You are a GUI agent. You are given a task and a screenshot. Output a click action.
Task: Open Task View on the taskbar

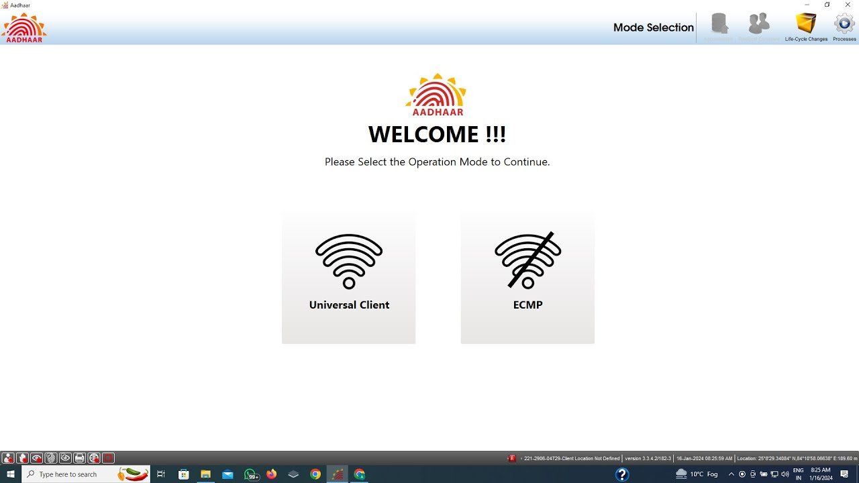pyautogui.click(x=161, y=474)
